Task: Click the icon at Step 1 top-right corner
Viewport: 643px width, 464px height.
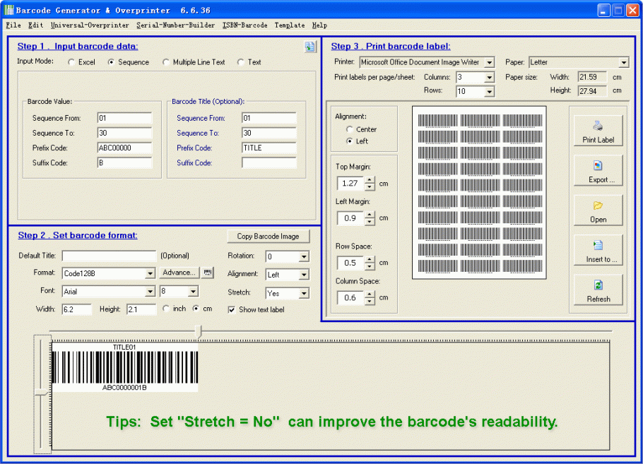Action: point(309,47)
